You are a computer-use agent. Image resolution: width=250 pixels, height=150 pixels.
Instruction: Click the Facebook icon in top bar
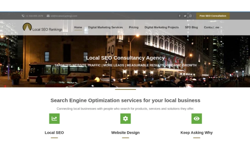179,16
